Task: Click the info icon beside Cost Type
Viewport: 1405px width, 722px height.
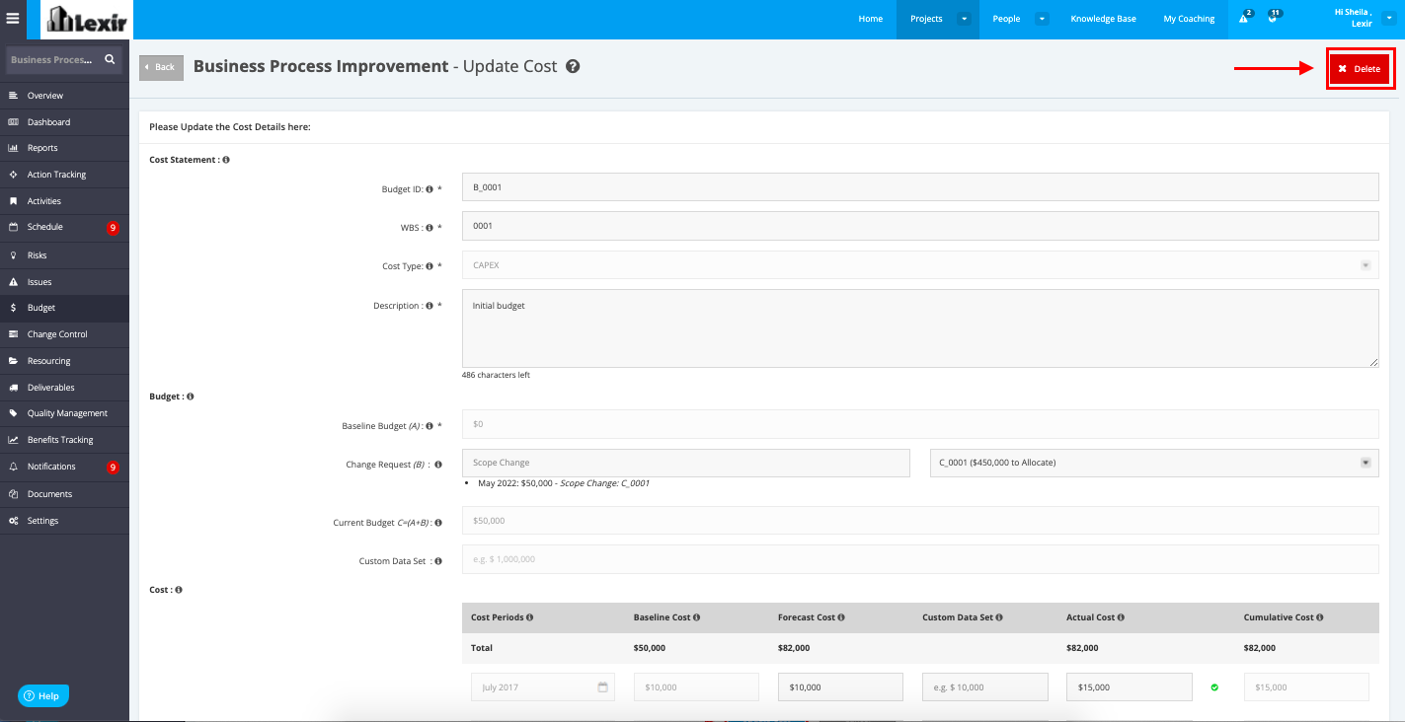Action: [x=429, y=266]
